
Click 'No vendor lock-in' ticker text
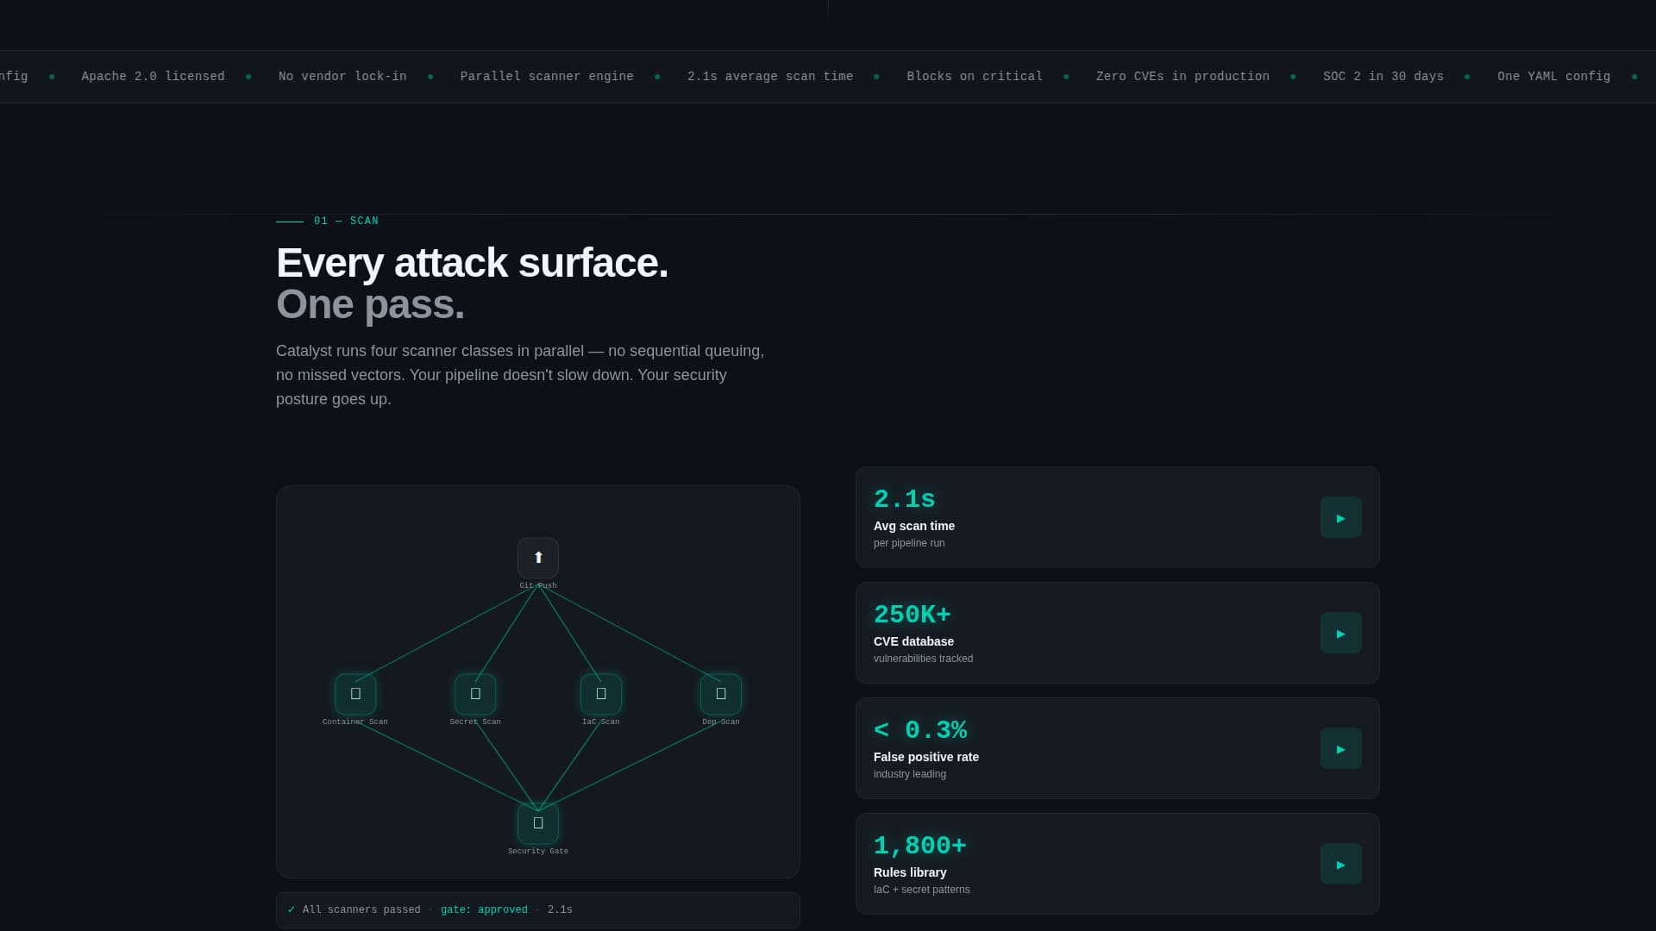pos(342,76)
